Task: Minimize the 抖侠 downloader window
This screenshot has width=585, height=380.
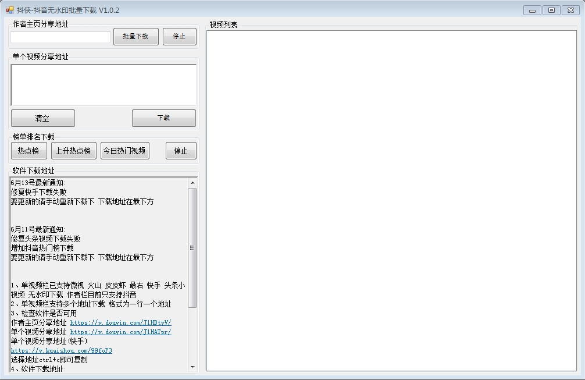Action: click(532, 10)
